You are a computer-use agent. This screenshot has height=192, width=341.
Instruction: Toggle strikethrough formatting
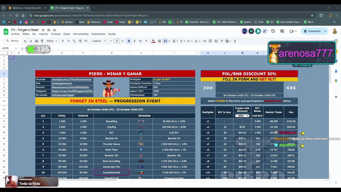click(x=140, y=41)
